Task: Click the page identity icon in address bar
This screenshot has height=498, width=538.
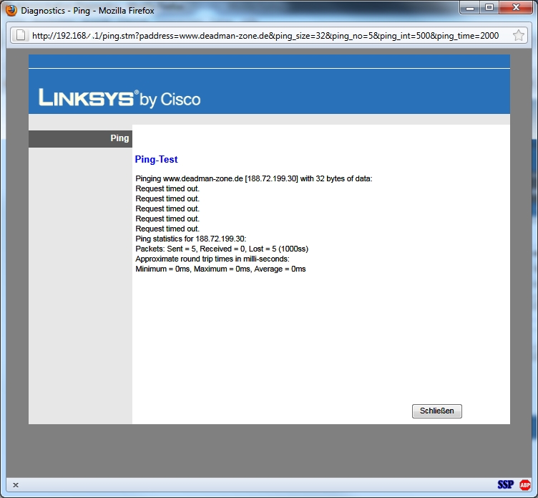Action: 21,35
